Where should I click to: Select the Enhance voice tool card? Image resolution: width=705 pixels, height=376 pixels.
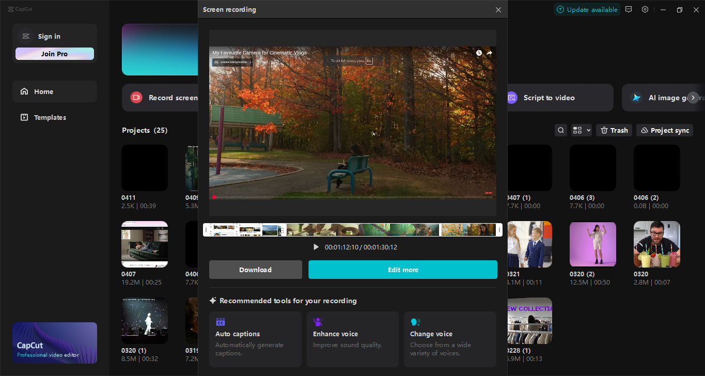click(x=353, y=339)
